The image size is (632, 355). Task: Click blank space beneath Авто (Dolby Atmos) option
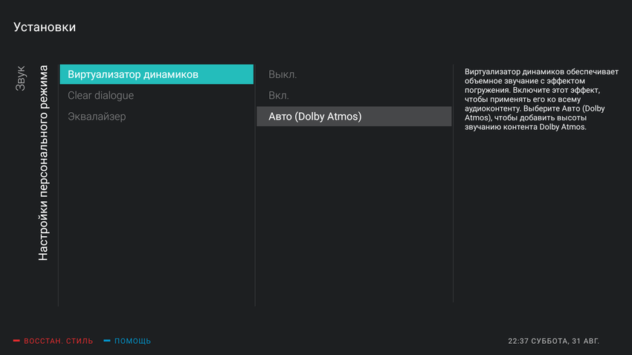click(x=354, y=215)
